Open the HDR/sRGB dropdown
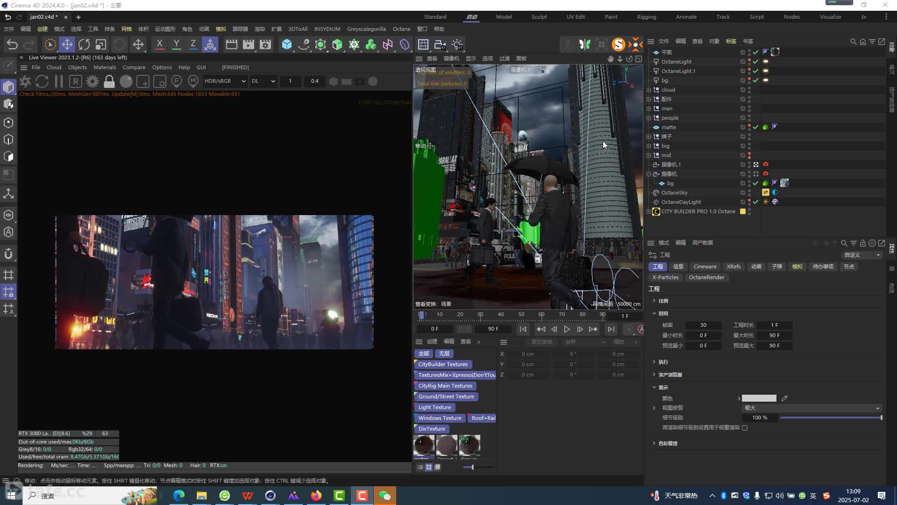The width and height of the screenshot is (897, 505). pyautogui.click(x=225, y=81)
